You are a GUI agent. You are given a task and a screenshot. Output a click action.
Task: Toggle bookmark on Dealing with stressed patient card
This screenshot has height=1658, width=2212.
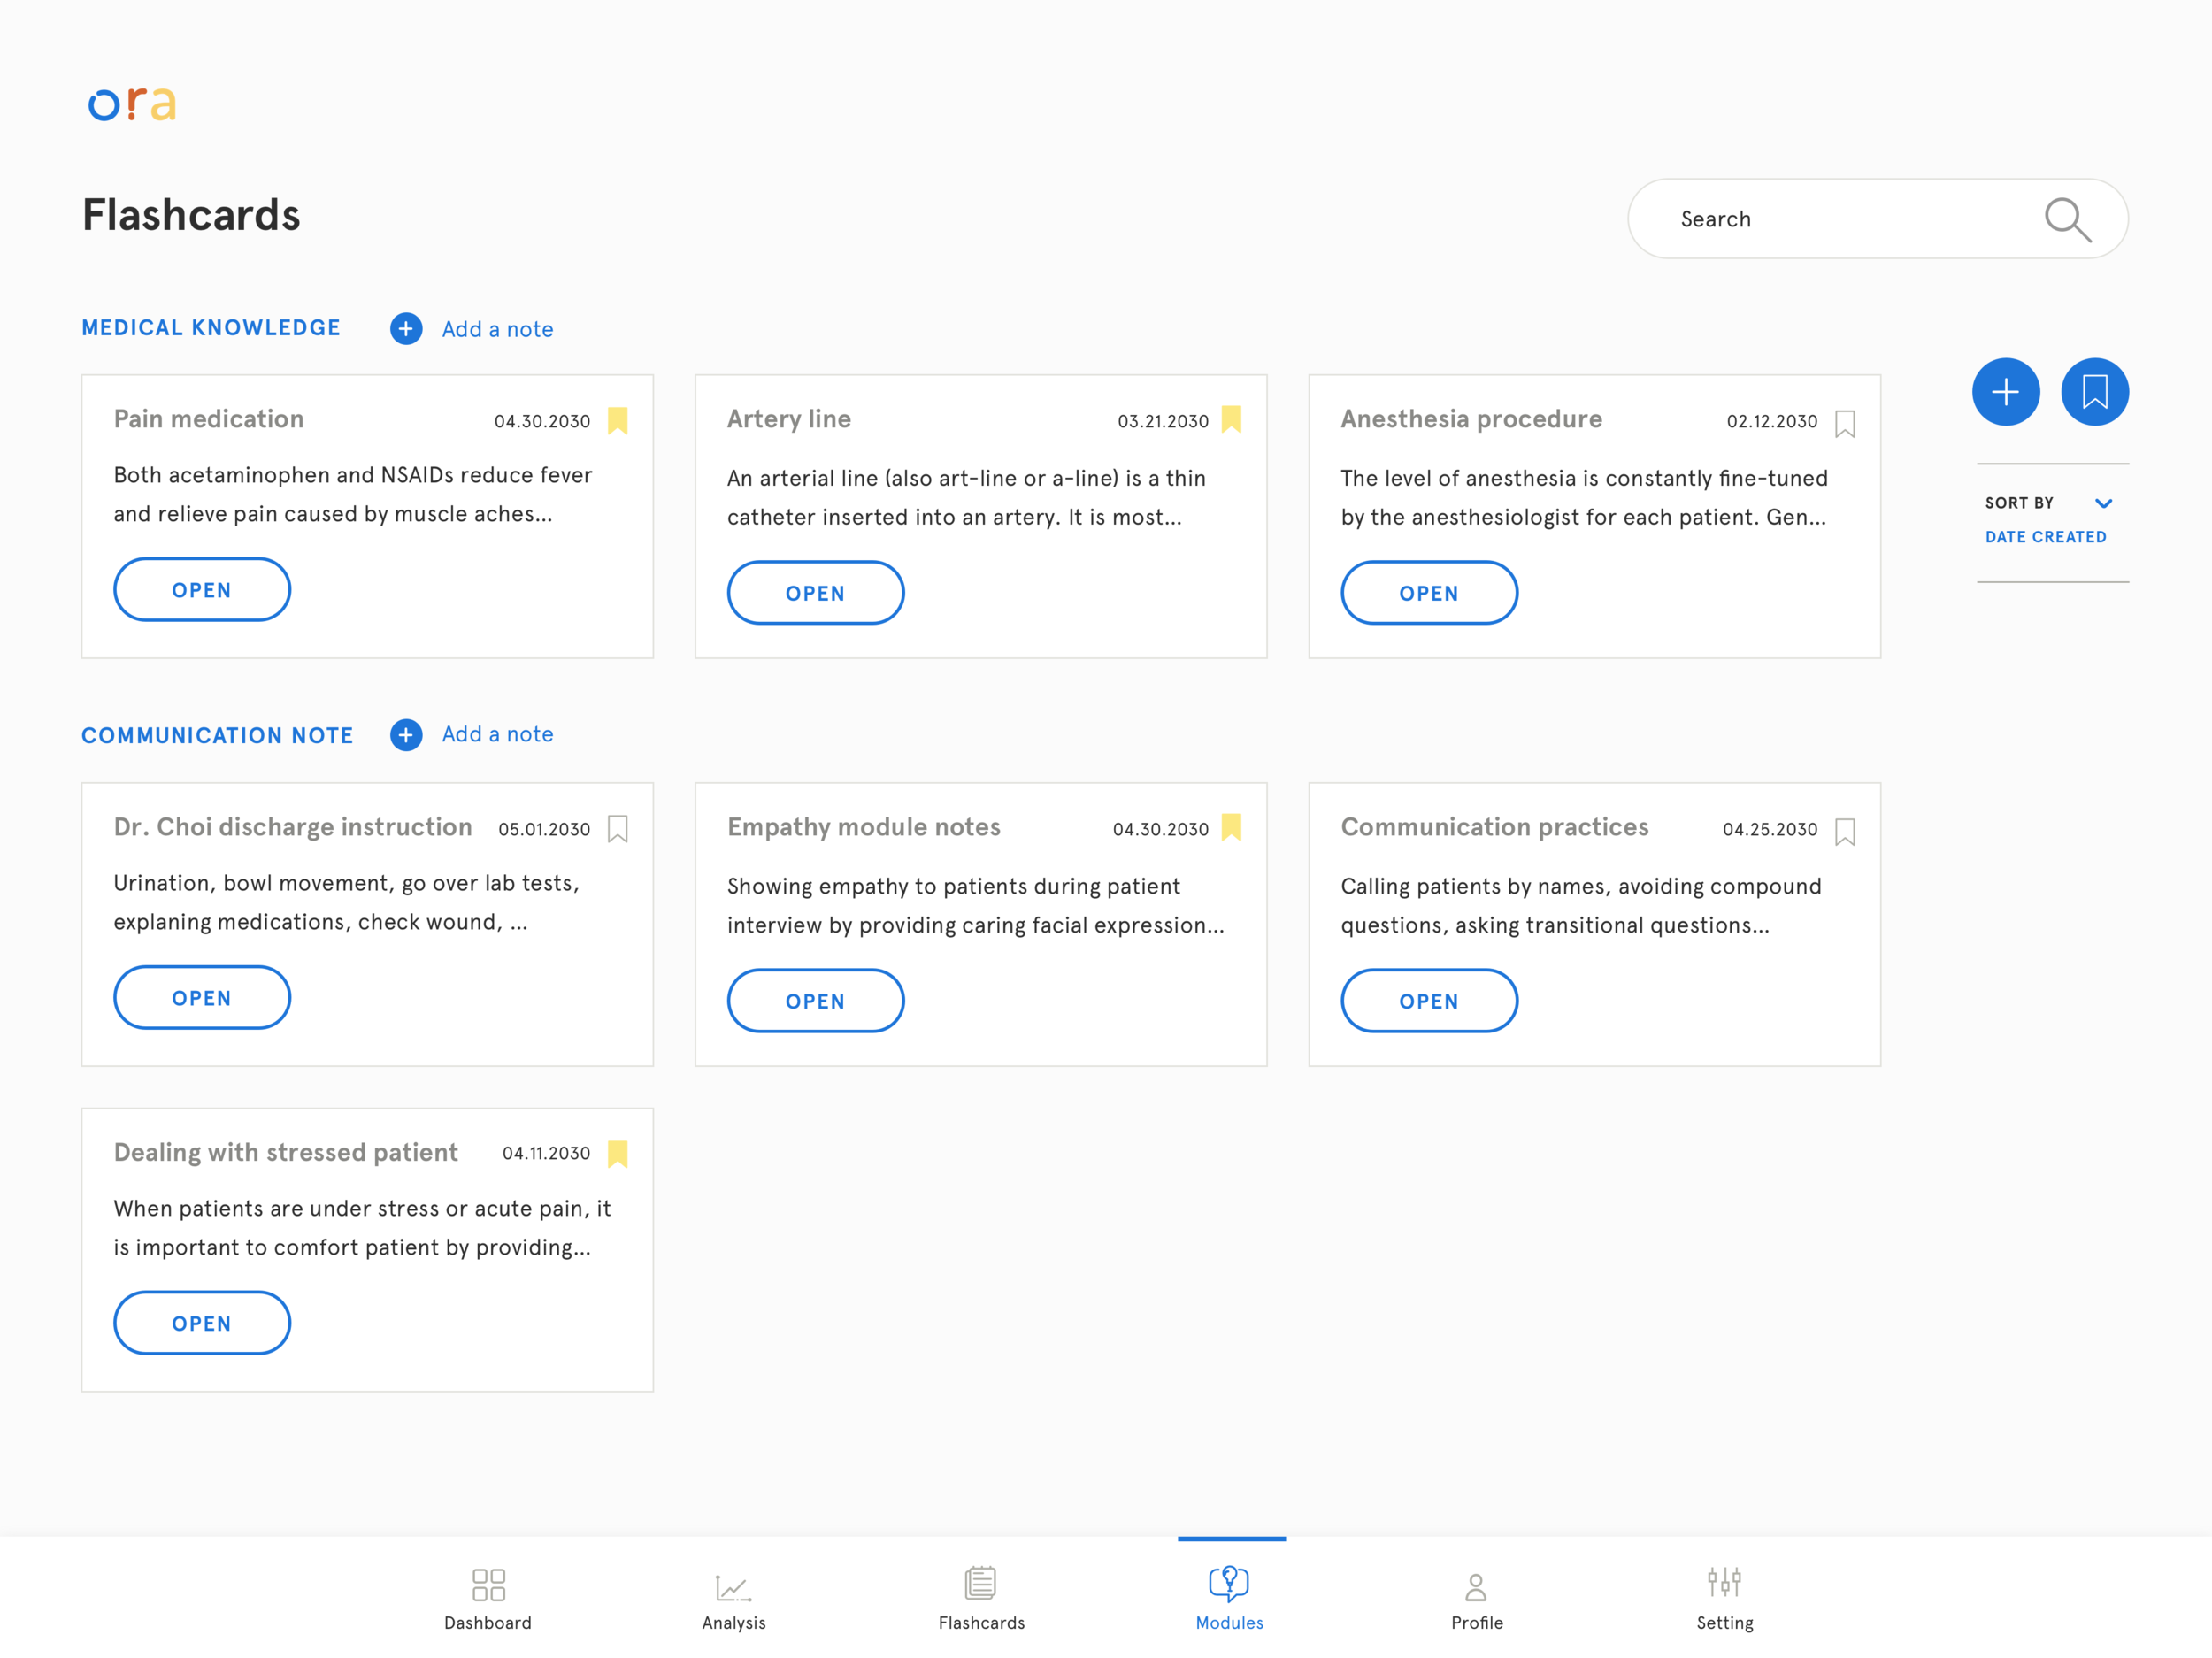pos(618,1154)
